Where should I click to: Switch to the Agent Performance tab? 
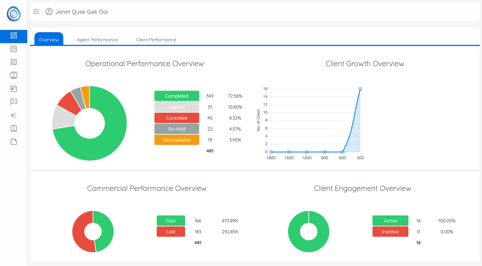97,40
